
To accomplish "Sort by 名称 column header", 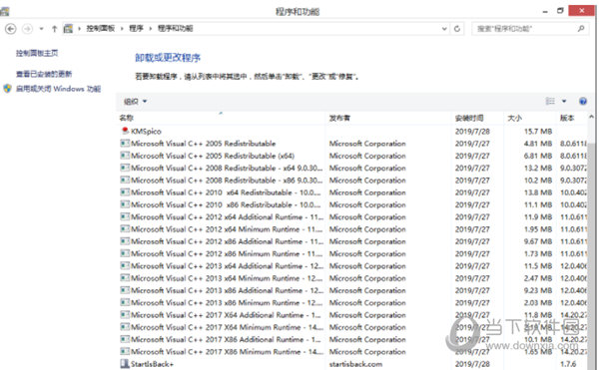I will pyautogui.click(x=127, y=118).
